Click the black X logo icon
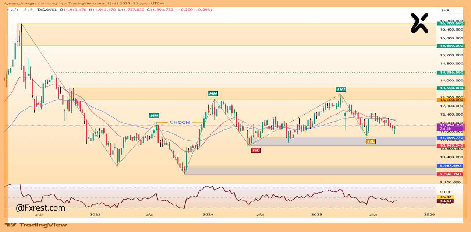 tap(419, 23)
